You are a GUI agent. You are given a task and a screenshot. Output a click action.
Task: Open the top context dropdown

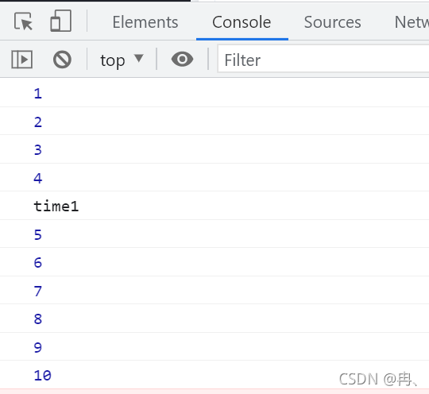[122, 60]
